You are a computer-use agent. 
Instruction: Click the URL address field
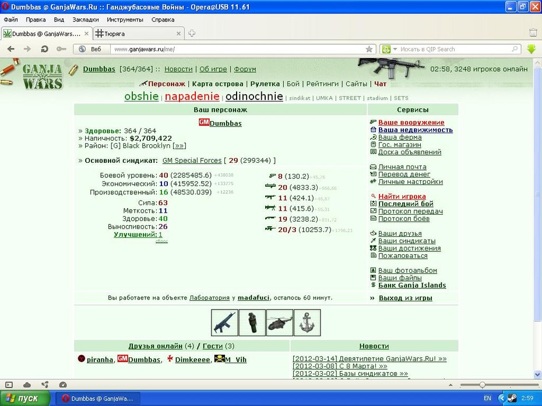[238, 49]
